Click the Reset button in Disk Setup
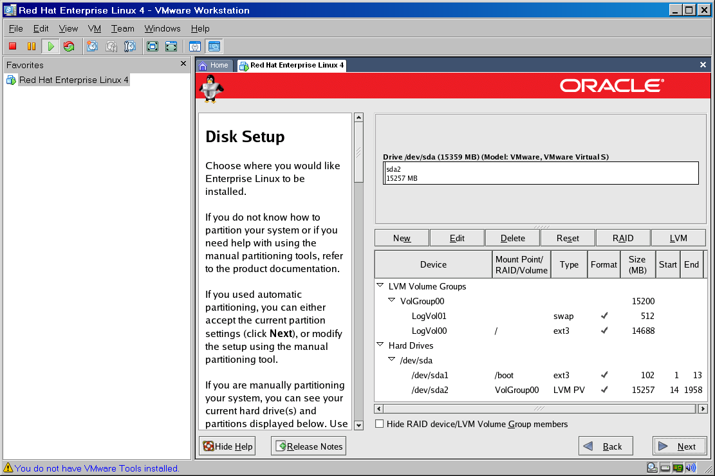This screenshot has width=715, height=476. tap(568, 238)
